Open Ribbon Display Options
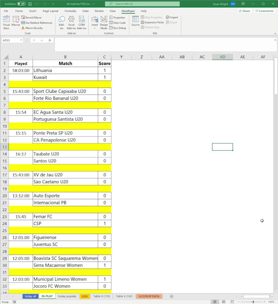Screen dimensions: 278x304 click(x=243, y=4)
